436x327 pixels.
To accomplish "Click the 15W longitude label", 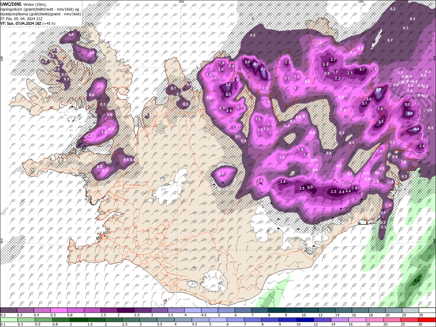I will pyautogui.click(x=361, y=2).
